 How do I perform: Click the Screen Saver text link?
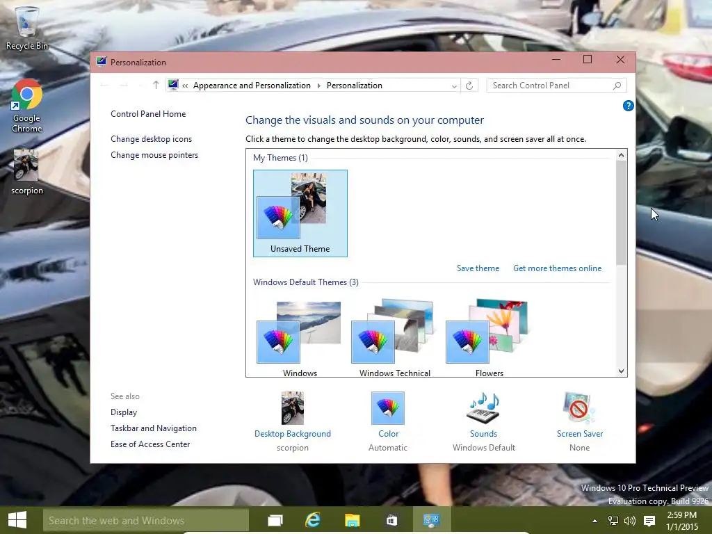click(580, 434)
